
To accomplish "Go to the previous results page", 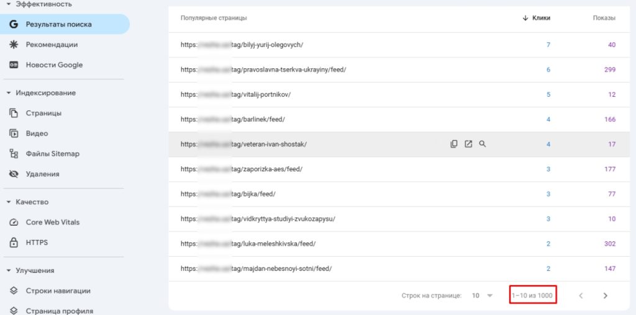I will (581, 296).
